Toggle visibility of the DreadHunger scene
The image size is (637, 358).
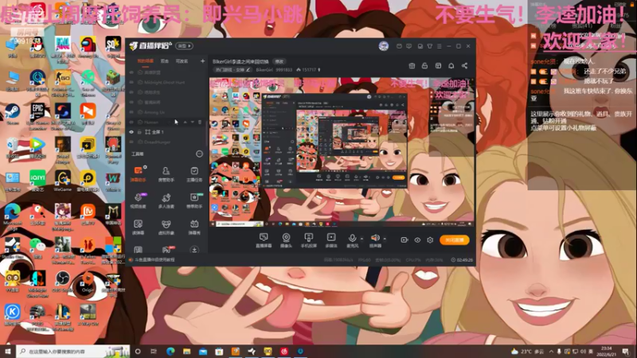(131, 142)
